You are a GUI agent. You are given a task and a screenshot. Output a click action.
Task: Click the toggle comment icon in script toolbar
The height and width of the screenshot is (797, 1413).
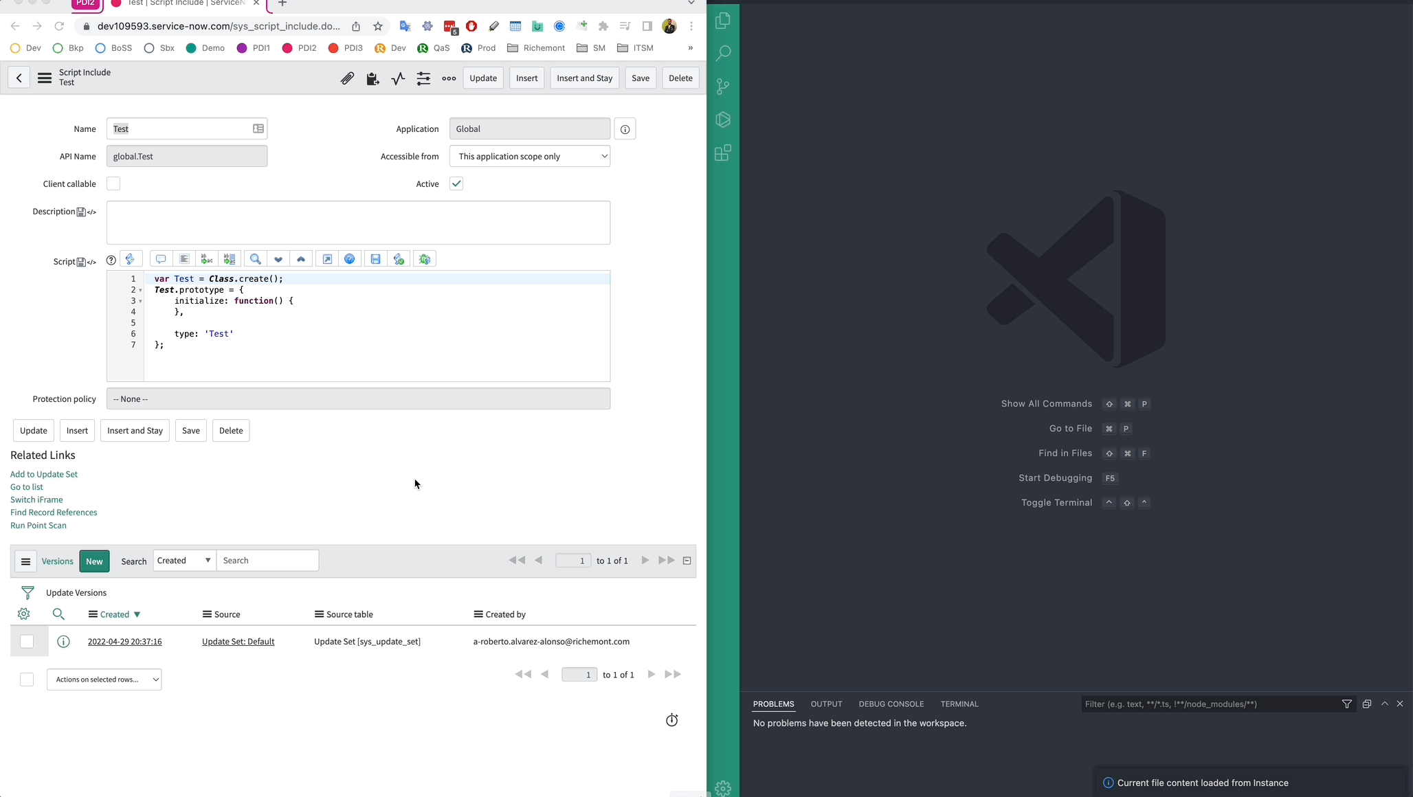[x=161, y=259]
